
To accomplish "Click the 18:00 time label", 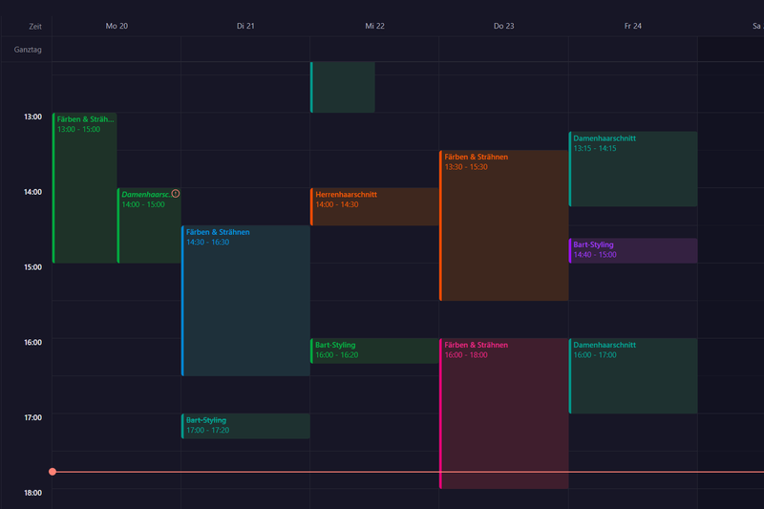I will (33, 493).
